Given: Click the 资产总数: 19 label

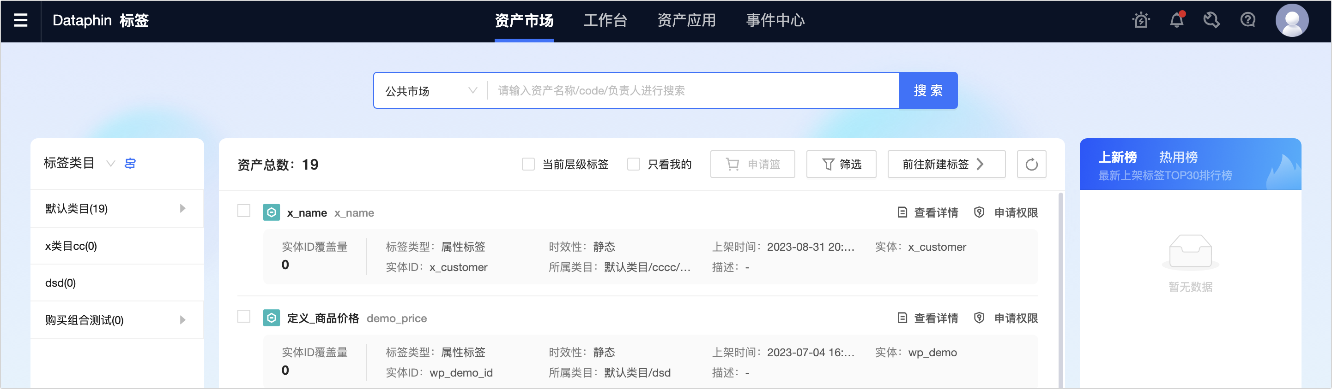Looking at the screenshot, I should point(278,165).
